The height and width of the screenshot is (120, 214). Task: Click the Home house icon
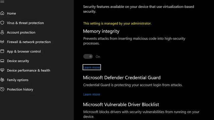pos(2,13)
